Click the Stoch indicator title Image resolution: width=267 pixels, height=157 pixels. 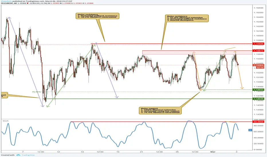click(x=5, y=121)
